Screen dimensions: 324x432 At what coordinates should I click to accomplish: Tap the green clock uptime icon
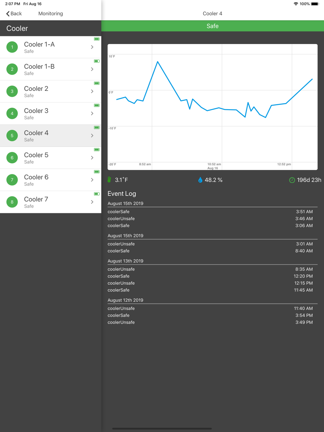click(292, 180)
